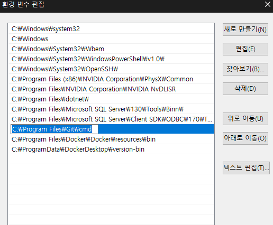
Task: Select SQL Server Client SDK\ODBC entry
Action: 111,119
